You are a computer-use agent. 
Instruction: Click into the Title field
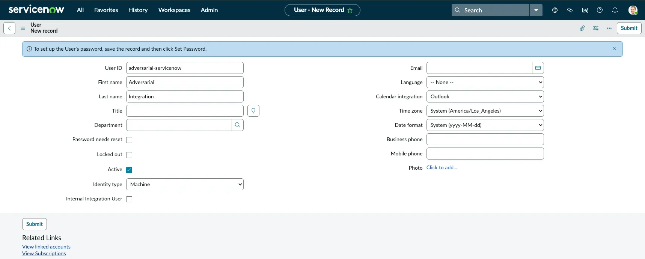(185, 111)
